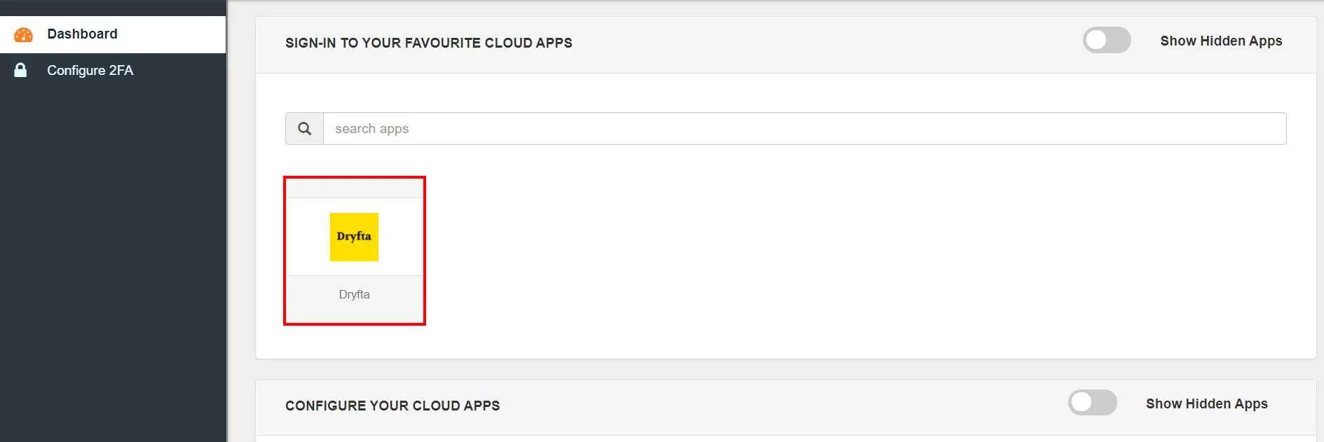Select the 'Configure your cloud apps' heading

[x=393, y=406]
